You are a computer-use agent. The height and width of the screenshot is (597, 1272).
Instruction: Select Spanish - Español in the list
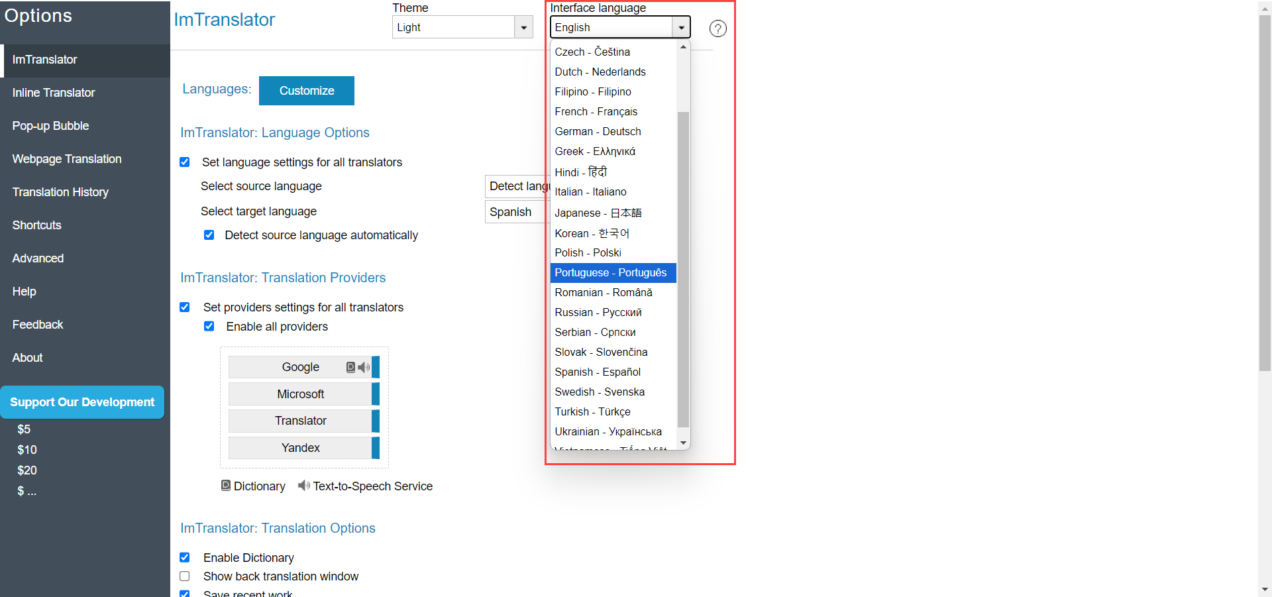pos(613,372)
